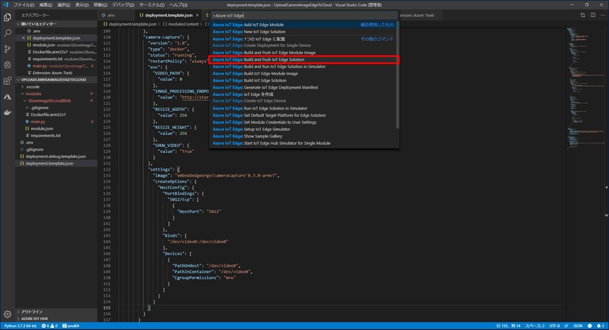Collapse the modules folder
This screenshot has width=609, height=330.
(x=35, y=92)
